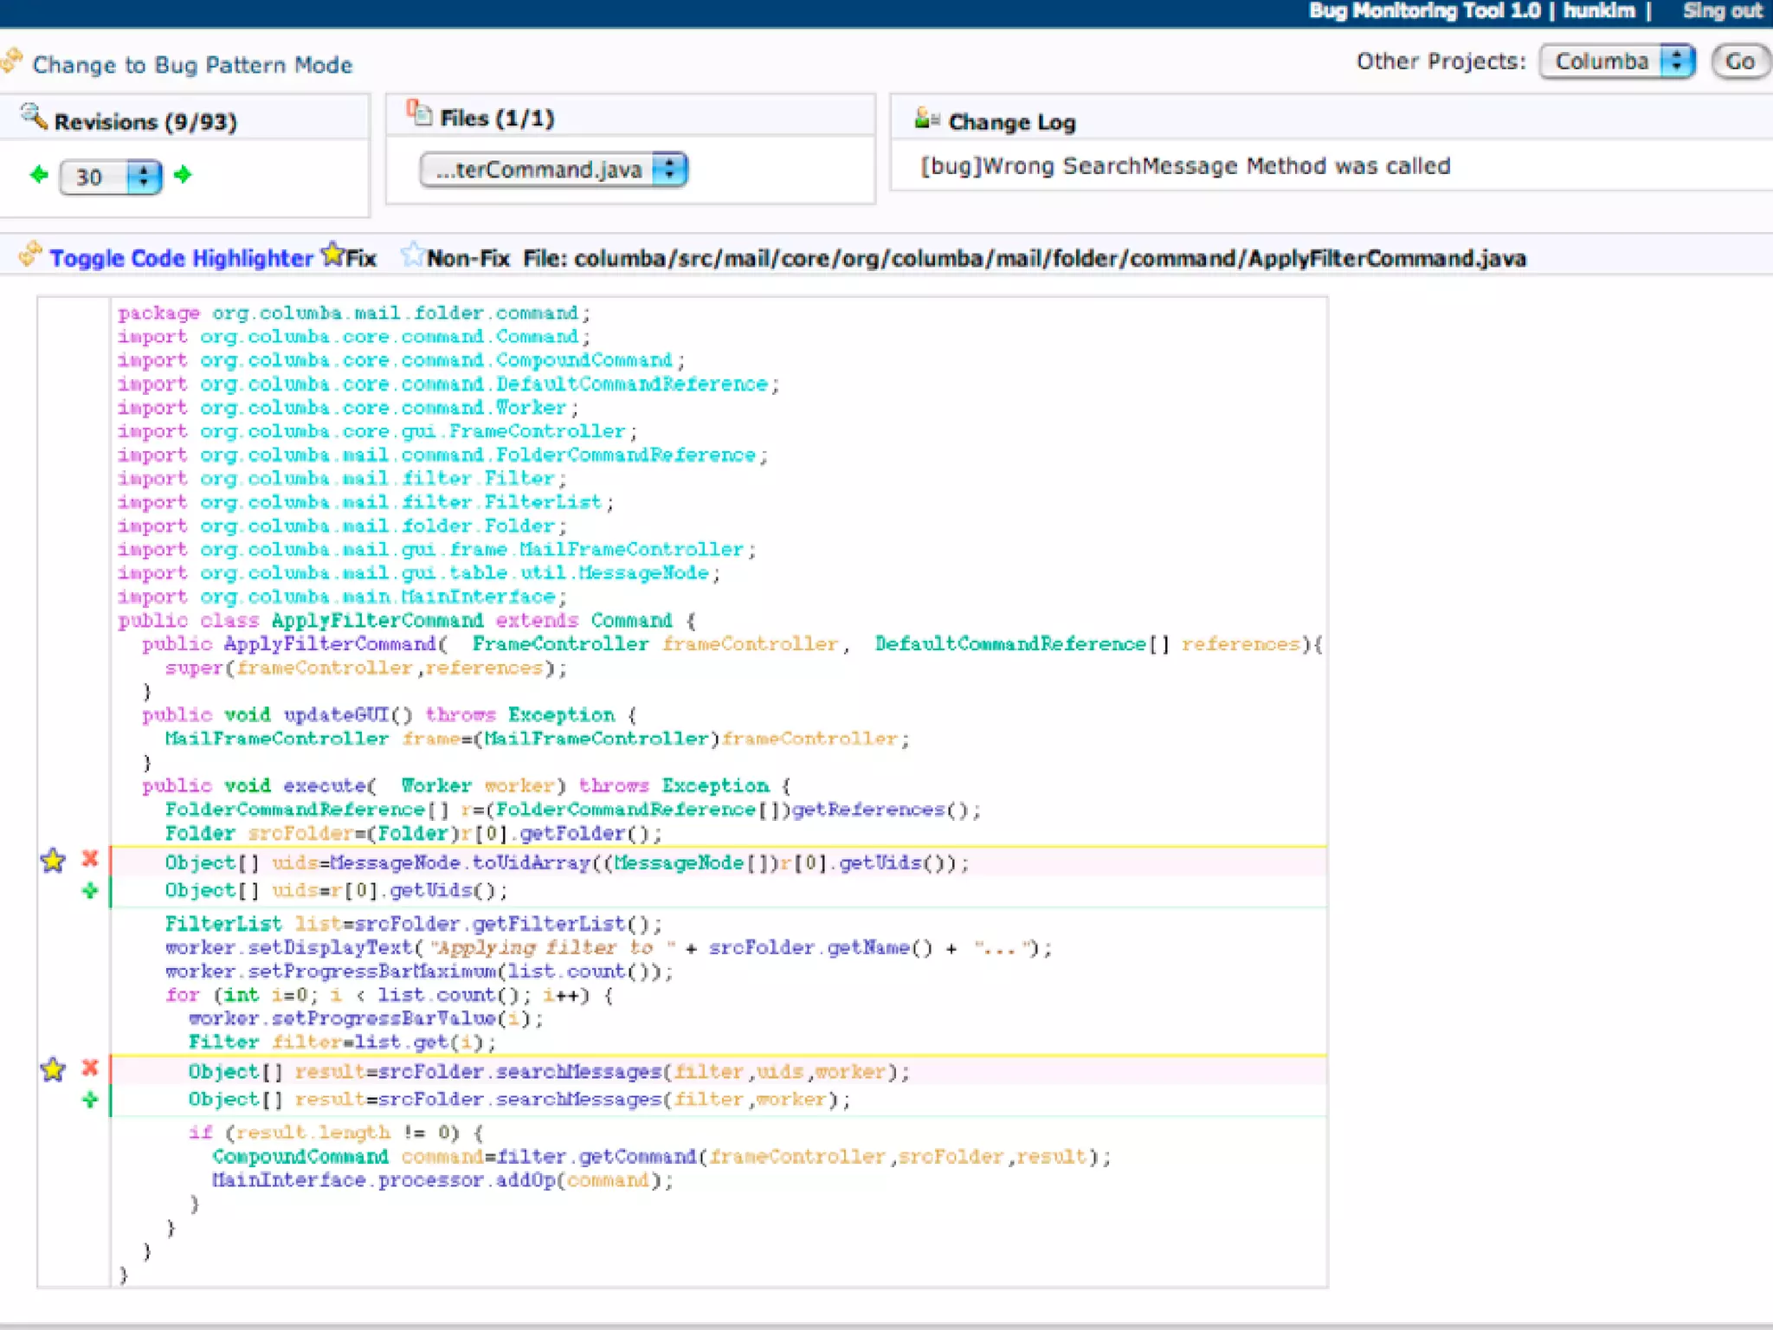This screenshot has width=1773, height=1330.
Task: Open Change to Bug Pattern Mode link
Action: 192,65
